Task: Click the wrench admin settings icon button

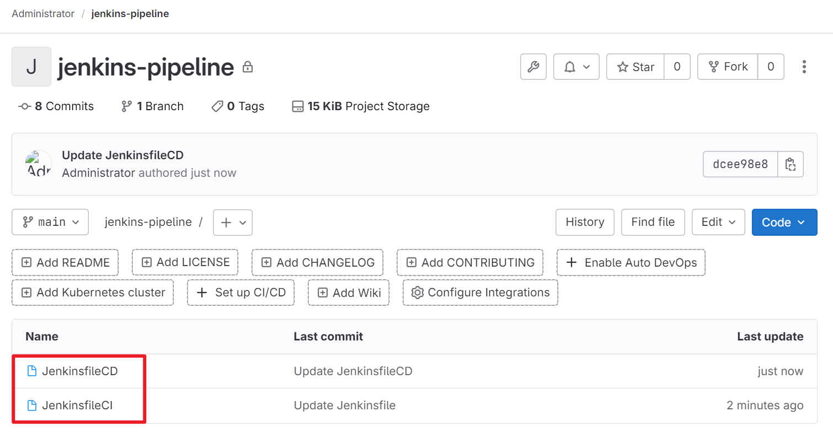Action: (533, 67)
